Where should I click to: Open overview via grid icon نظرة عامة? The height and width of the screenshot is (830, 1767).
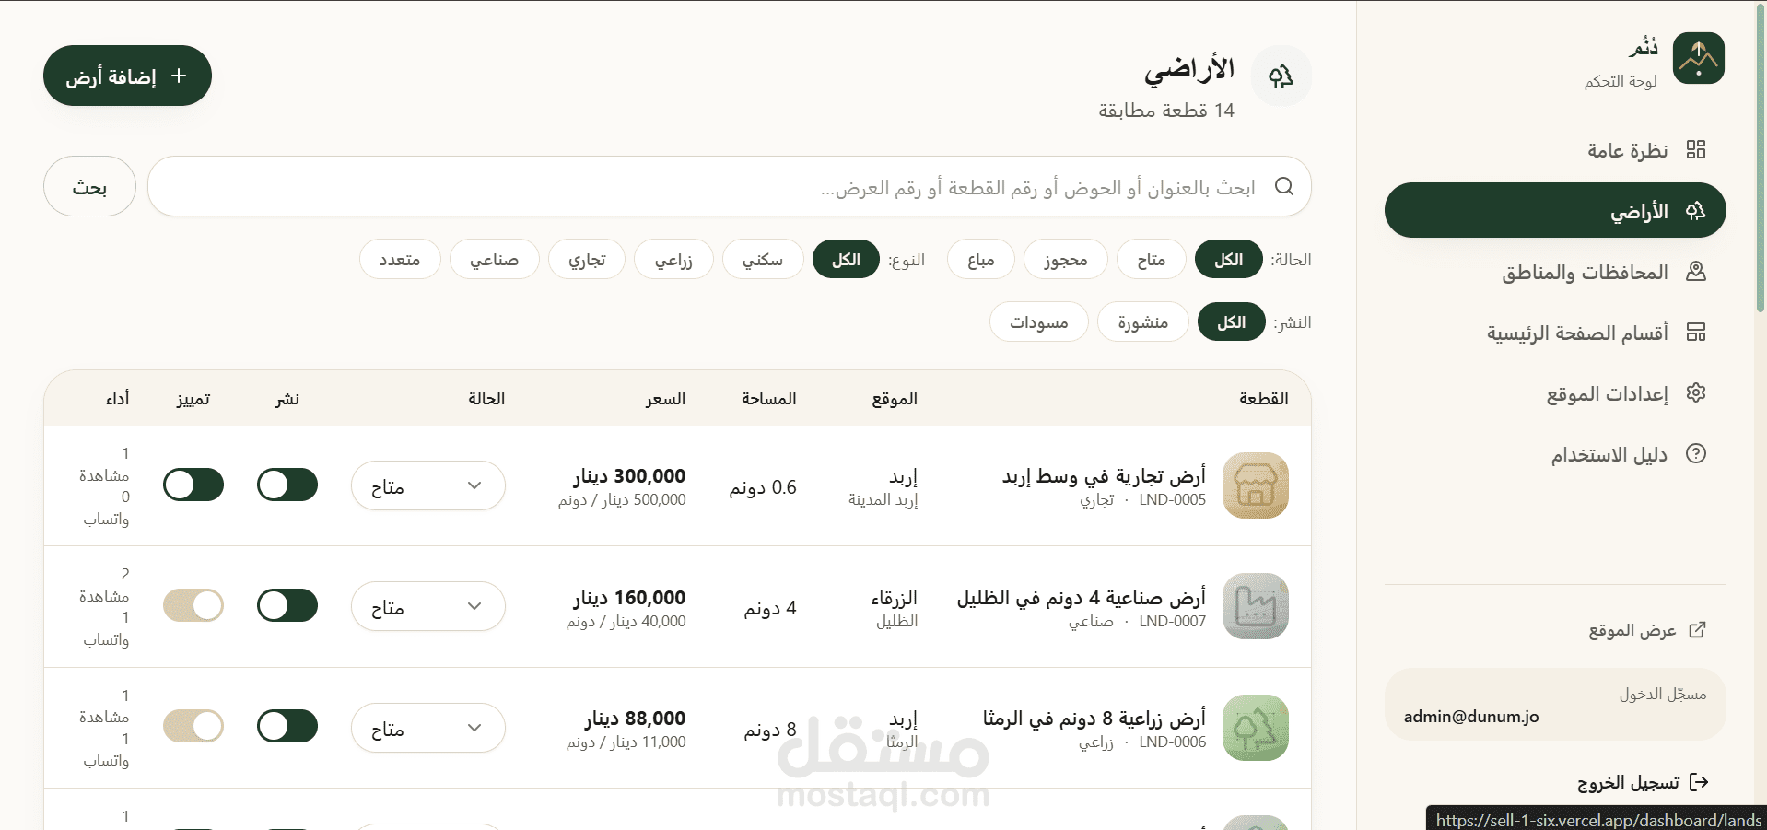1695,149
